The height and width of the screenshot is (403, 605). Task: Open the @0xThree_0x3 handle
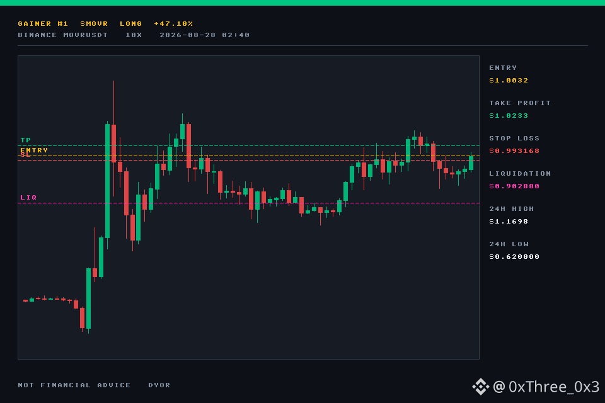(546, 387)
